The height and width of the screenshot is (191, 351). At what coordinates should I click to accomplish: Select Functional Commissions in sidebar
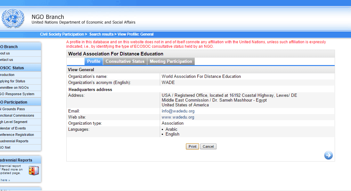point(17,116)
